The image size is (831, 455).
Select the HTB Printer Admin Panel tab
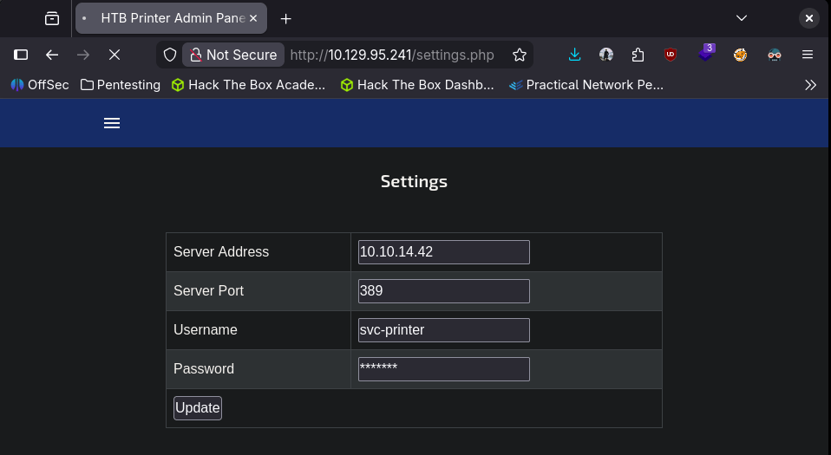click(x=165, y=18)
